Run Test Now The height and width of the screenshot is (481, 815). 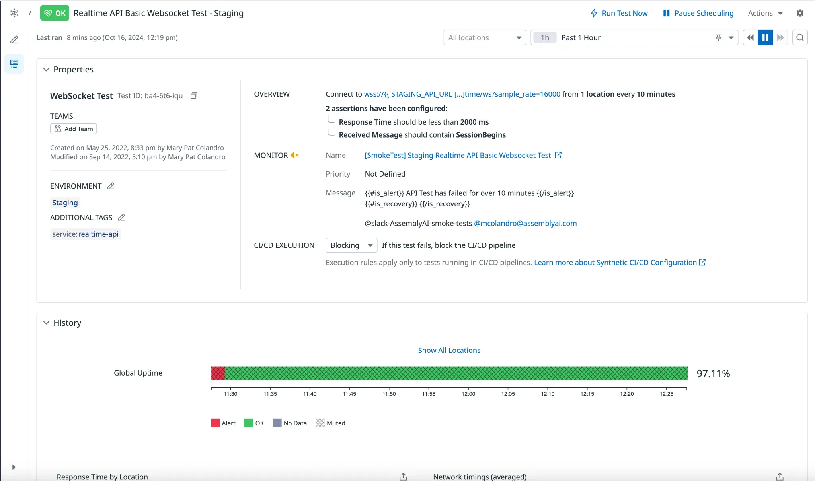tap(619, 13)
